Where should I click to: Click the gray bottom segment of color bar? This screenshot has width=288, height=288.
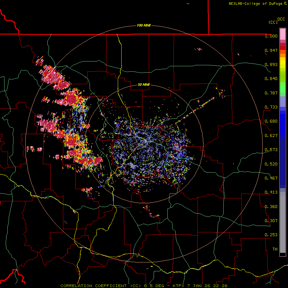(283, 222)
